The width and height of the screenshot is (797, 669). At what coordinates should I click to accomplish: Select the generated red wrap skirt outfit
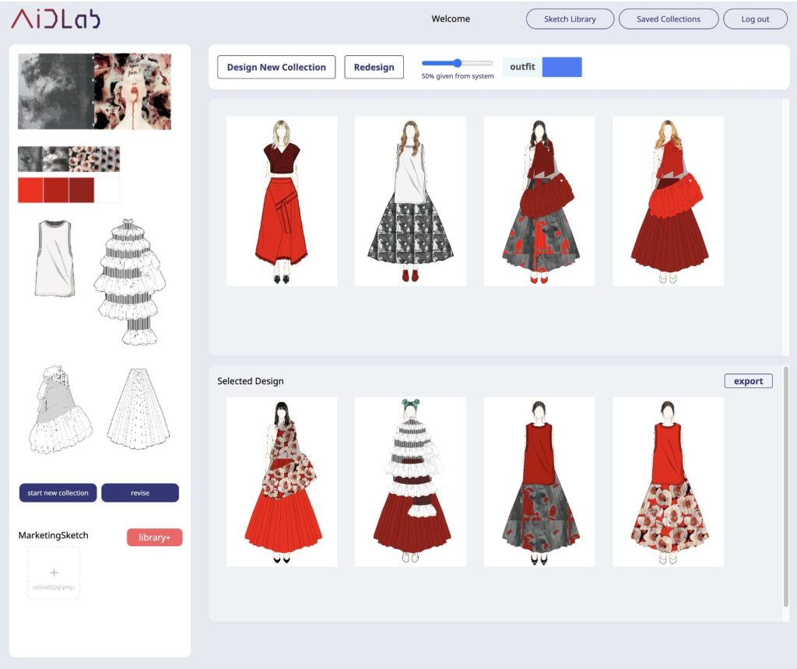[x=282, y=201]
